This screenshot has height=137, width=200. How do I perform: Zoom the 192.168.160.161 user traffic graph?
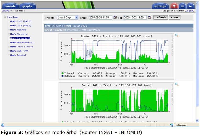tap(177, 35)
